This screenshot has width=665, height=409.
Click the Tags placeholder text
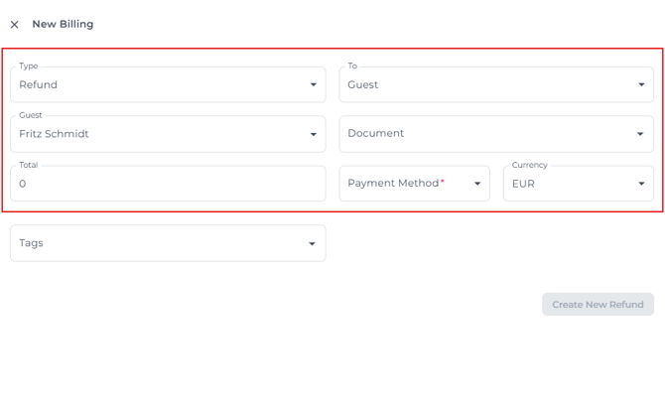point(31,243)
